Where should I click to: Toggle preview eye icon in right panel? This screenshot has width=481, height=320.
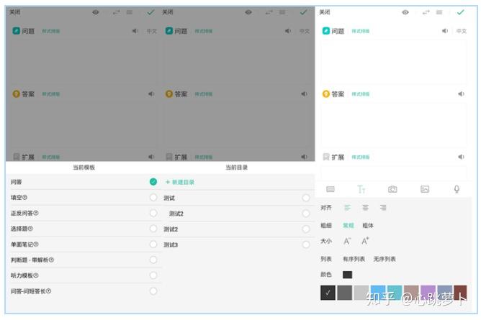[x=405, y=12]
